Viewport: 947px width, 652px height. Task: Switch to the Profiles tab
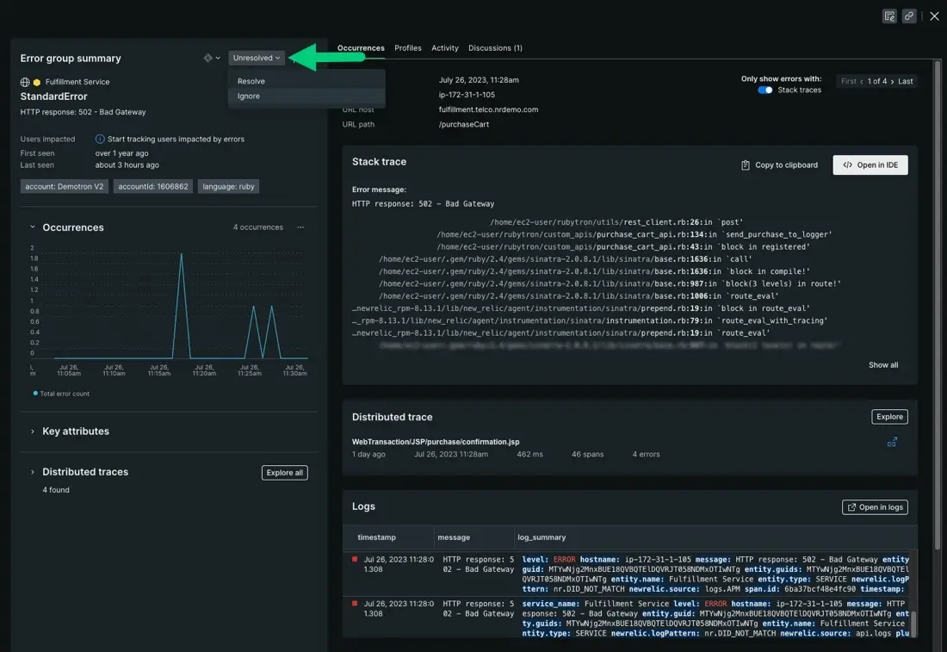(x=408, y=48)
